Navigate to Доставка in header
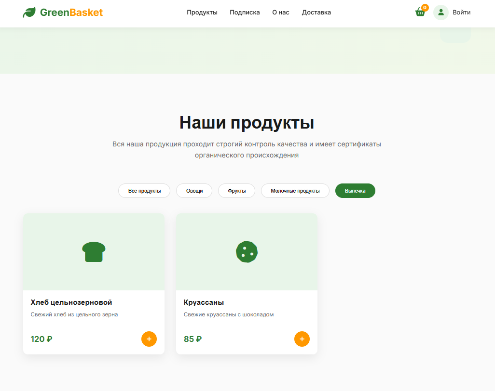Screen dimensions: 495x391 coord(316,13)
